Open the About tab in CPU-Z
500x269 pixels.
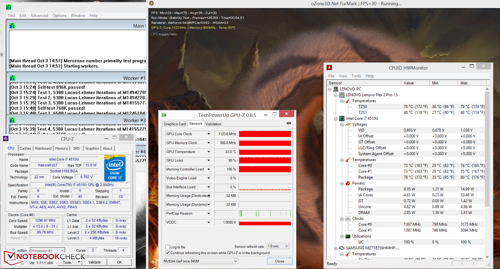coord(107,148)
